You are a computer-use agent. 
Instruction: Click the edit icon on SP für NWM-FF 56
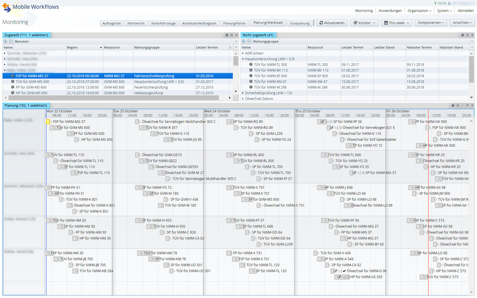[322, 122]
